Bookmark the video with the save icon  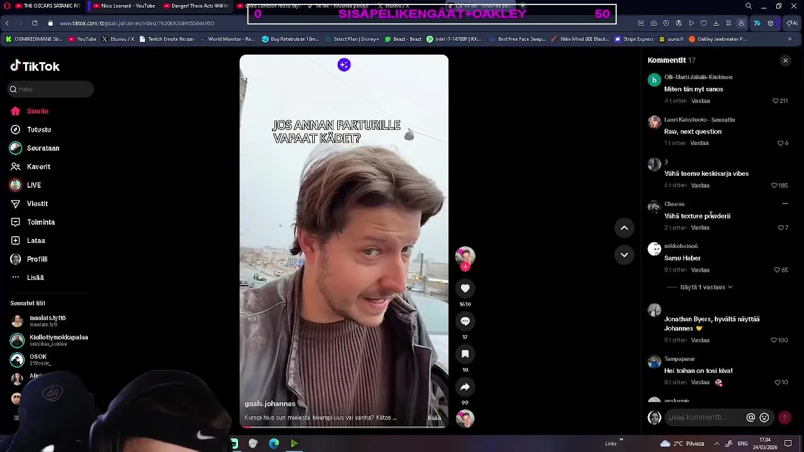tap(465, 354)
